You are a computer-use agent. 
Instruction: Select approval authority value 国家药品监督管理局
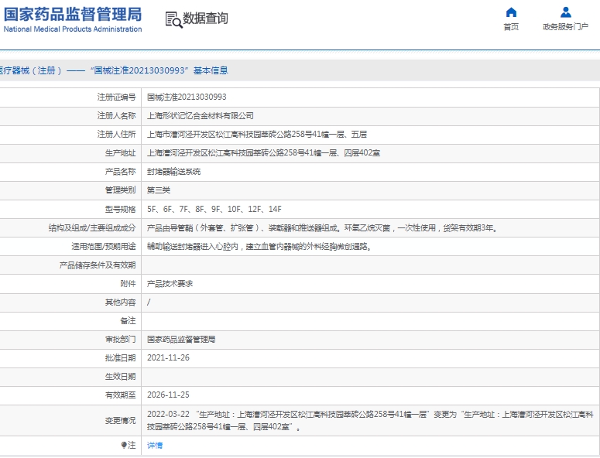181,340
